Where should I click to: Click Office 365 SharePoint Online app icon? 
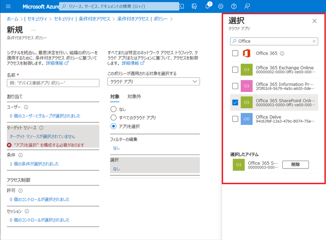pos(247,103)
